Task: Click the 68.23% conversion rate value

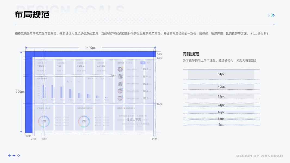Action: click(x=101, y=66)
